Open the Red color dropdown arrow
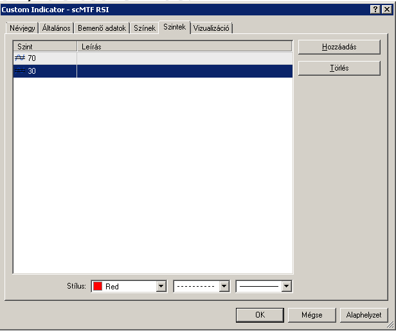This screenshot has height=331, width=396. click(161, 286)
